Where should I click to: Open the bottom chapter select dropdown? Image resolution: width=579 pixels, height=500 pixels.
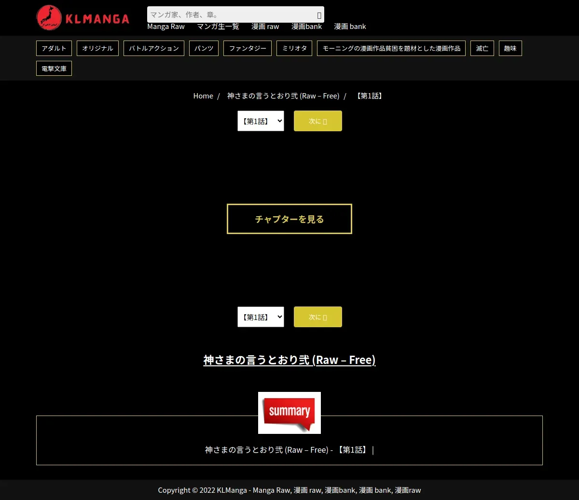[x=261, y=317]
